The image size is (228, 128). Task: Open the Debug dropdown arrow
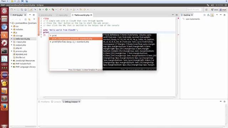[x=43, y=10]
